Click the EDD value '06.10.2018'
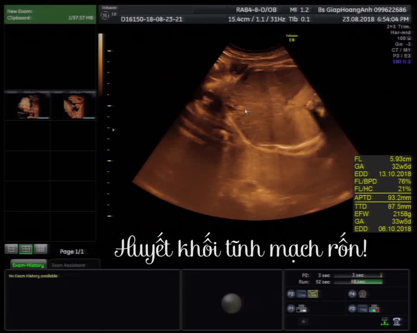This screenshot has height=333, width=417. point(395,228)
